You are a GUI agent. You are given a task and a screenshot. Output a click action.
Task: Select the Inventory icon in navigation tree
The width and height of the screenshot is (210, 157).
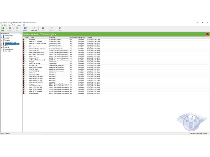4,41
